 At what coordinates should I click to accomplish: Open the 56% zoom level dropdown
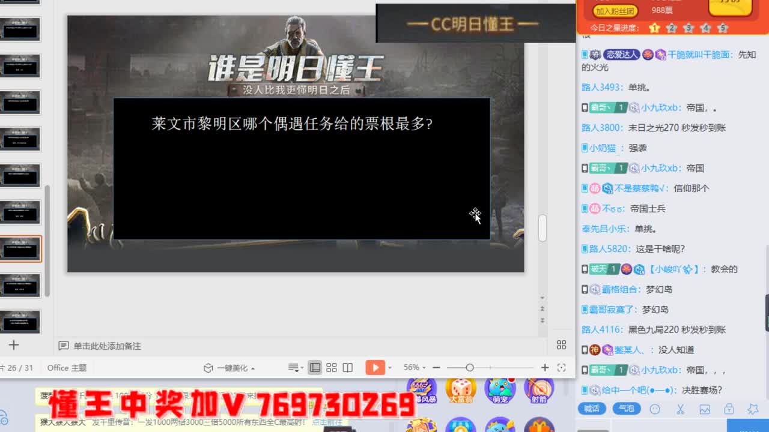[x=414, y=368]
